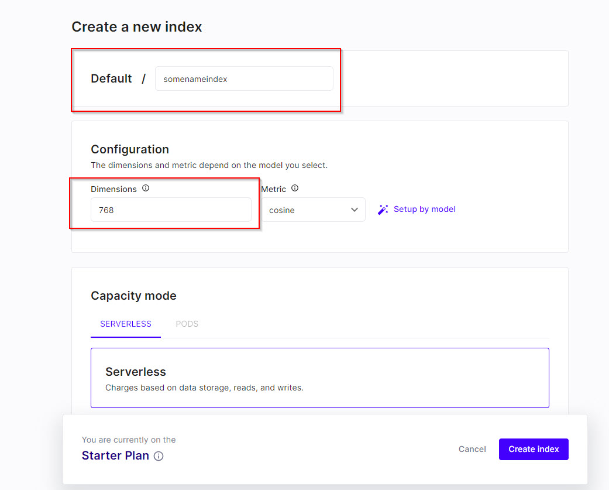Click the Default project label

tap(112, 78)
